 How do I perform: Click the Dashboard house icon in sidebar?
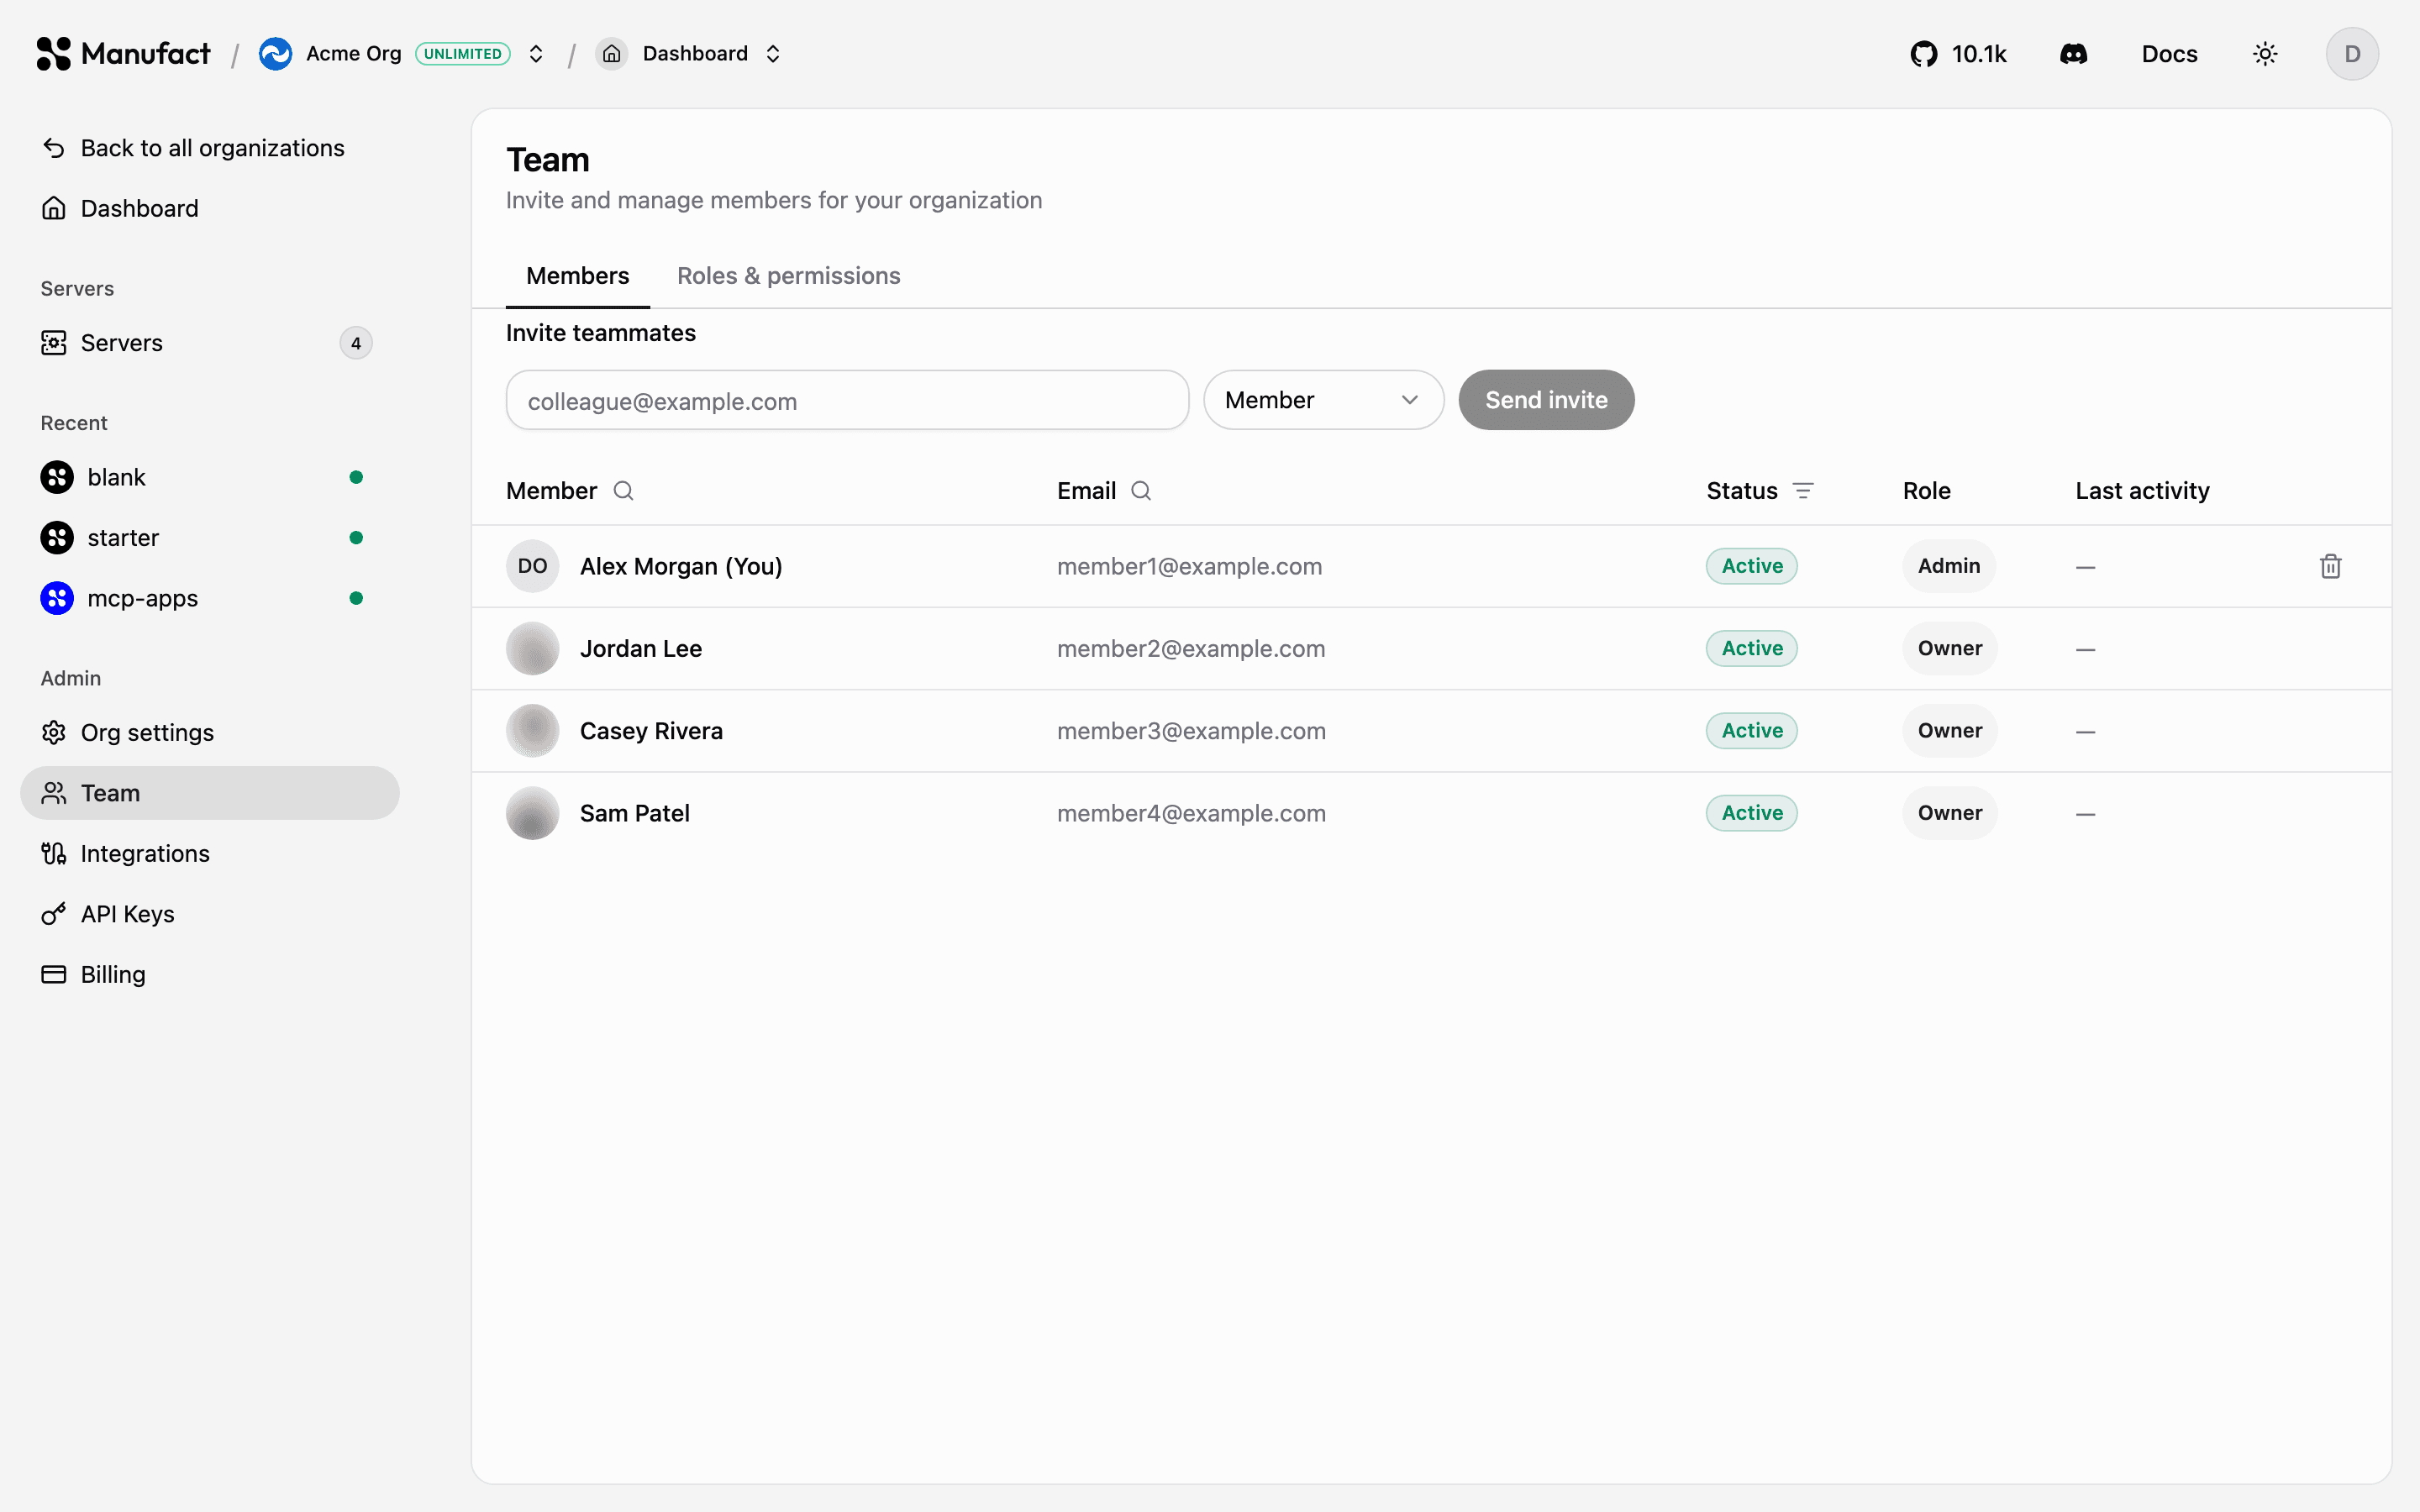[54, 208]
